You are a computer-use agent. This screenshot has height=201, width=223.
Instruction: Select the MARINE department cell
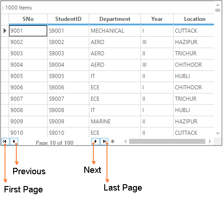pyautogui.click(x=115, y=122)
